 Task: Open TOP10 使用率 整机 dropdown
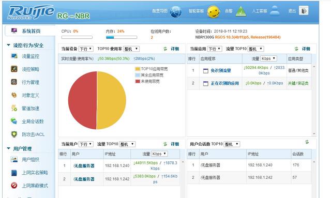click(131, 49)
